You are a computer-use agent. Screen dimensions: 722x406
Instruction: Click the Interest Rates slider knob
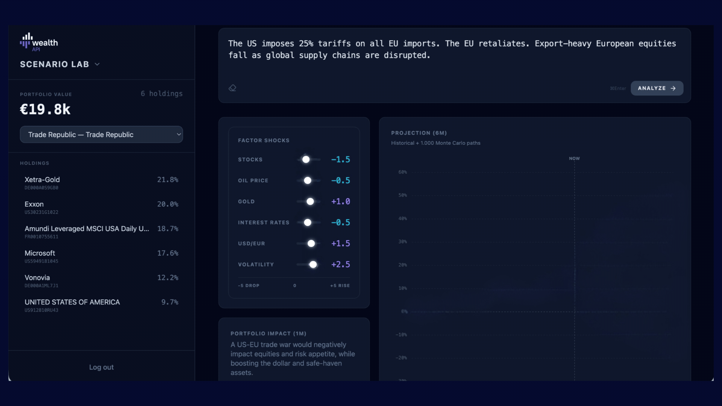pos(308,223)
